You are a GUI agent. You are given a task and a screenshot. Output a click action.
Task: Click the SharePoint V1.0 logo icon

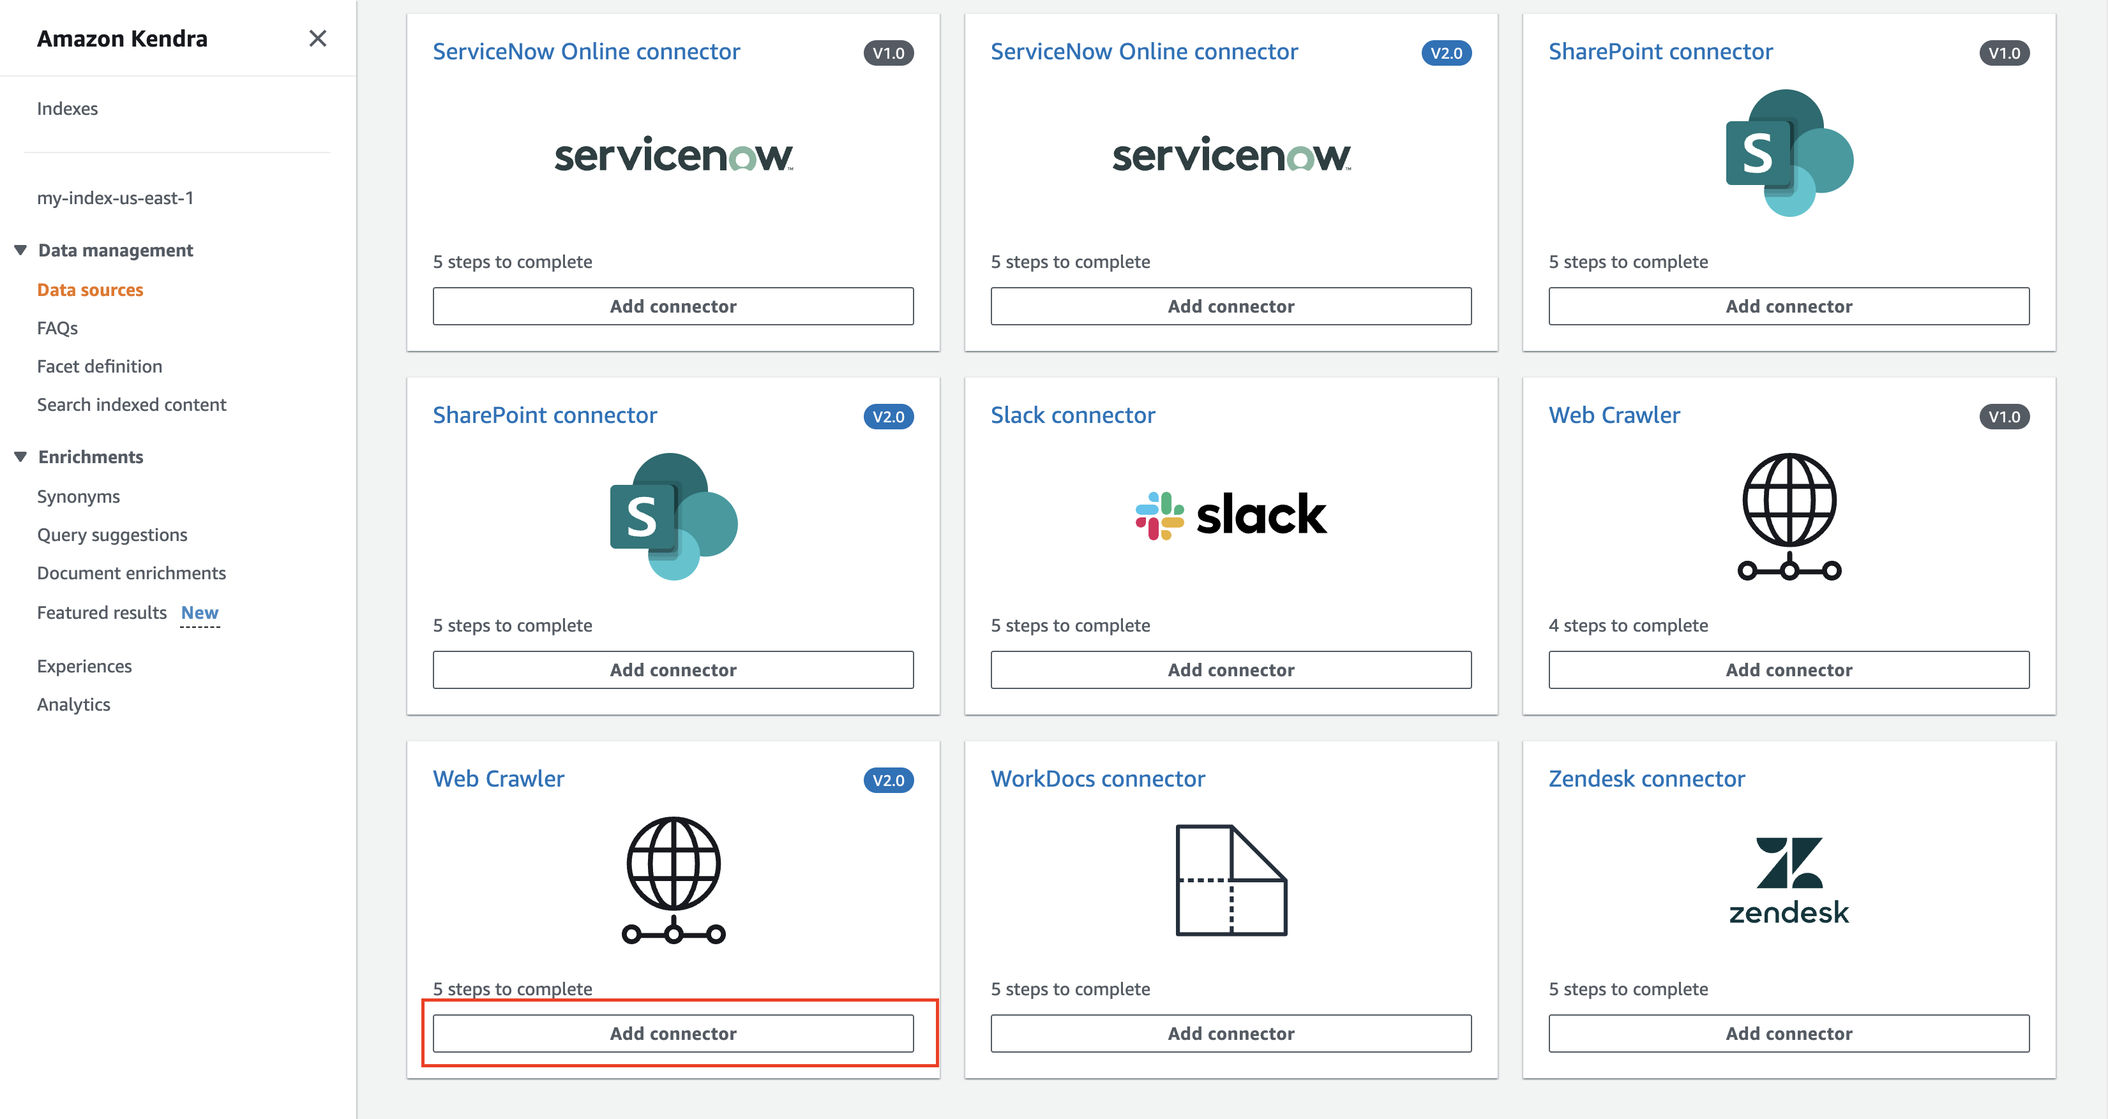click(x=1789, y=153)
